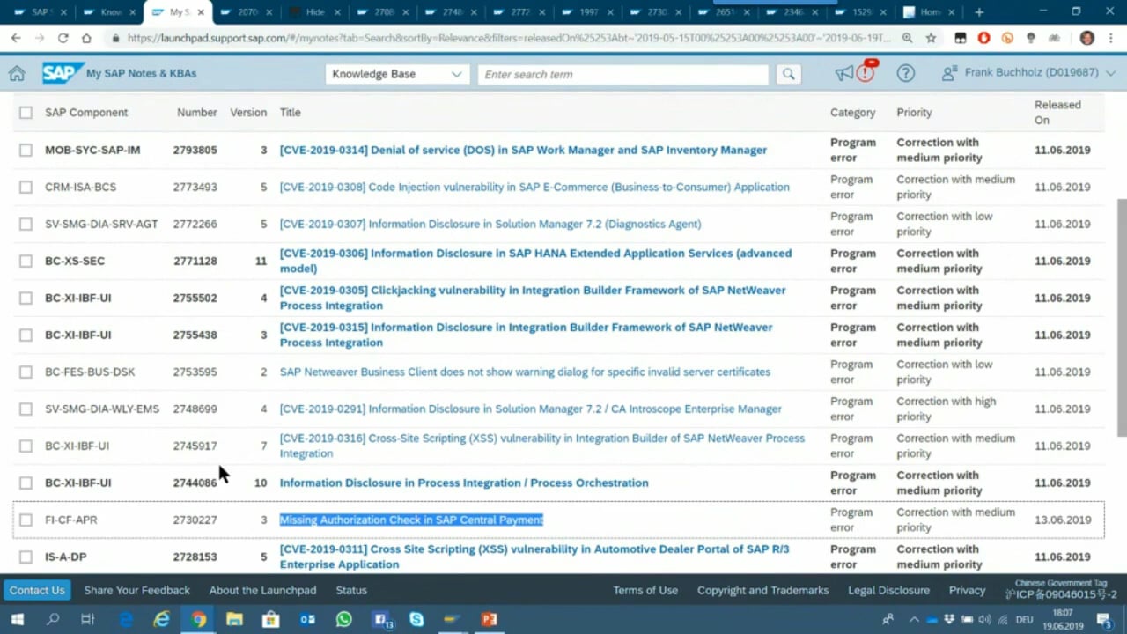Open WhatsApp from the taskbar
The image size is (1127, 634).
tap(344, 620)
